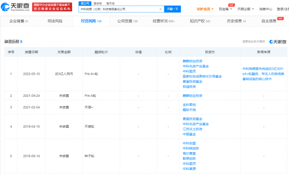The width and height of the screenshot is (289, 175).
Task: Open the VIP会员 dropdown
Action: click(205, 9)
